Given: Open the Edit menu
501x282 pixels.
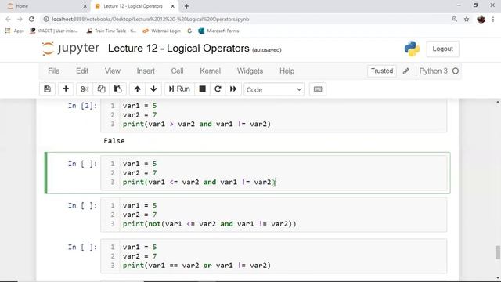Looking at the screenshot, I should 82,71.
